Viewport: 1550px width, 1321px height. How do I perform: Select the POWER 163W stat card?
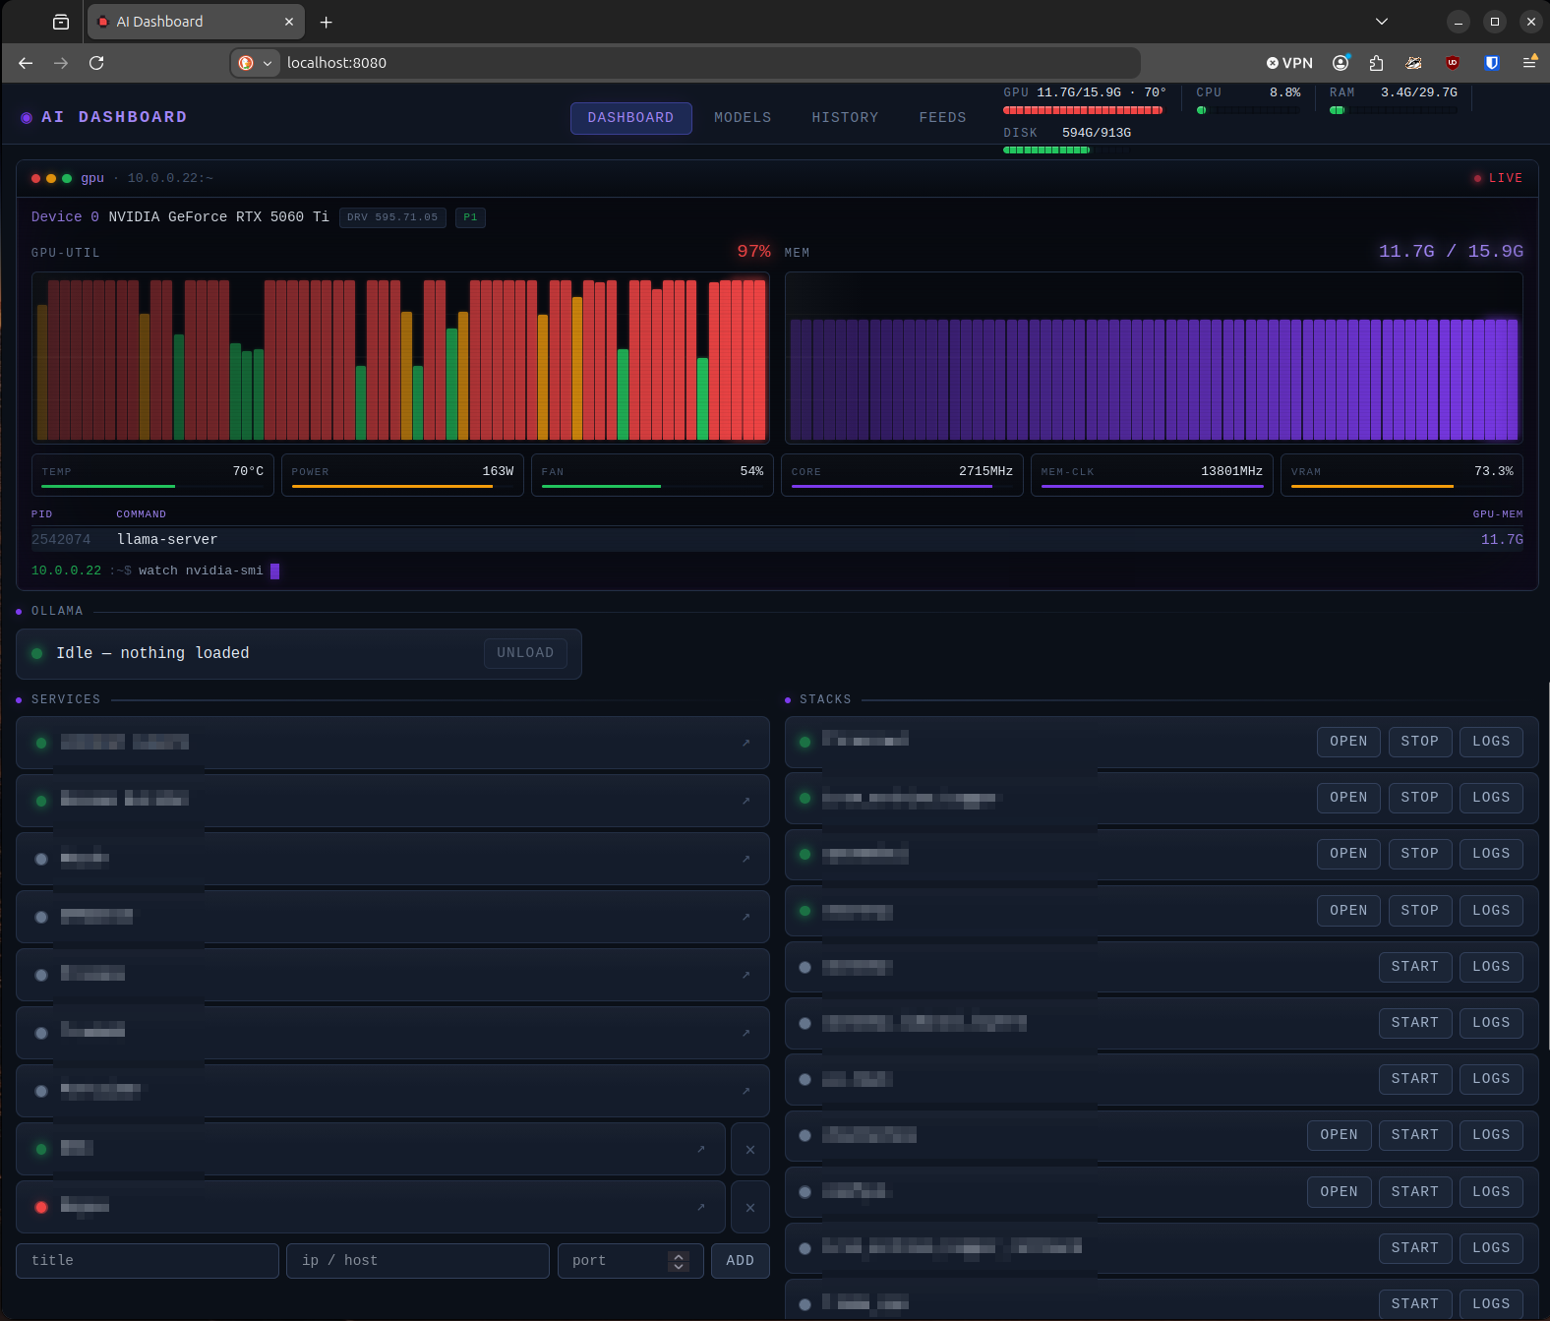point(402,475)
